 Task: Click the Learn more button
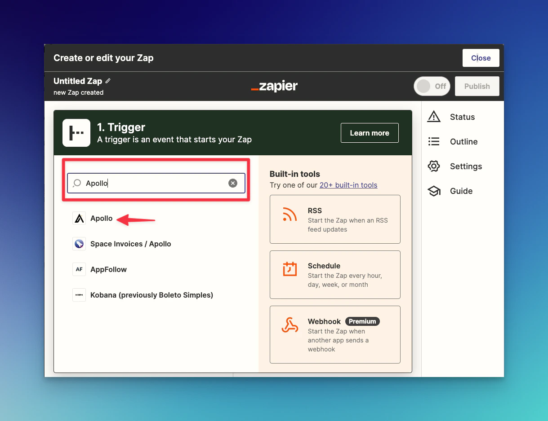click(x=370, y=133)
